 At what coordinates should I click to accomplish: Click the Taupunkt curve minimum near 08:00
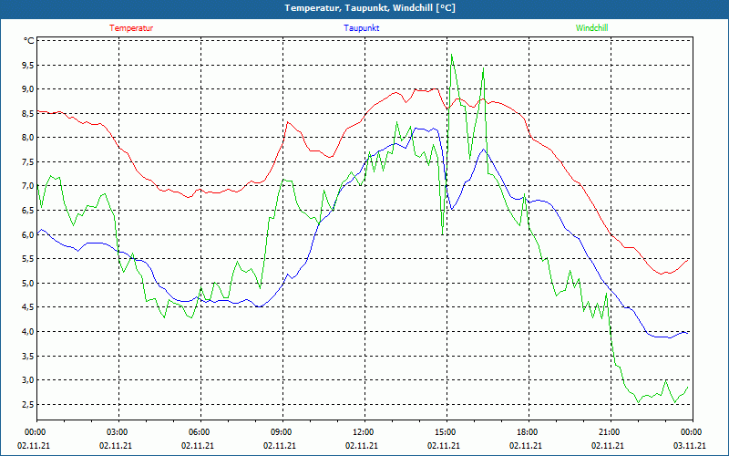[260, 306]
